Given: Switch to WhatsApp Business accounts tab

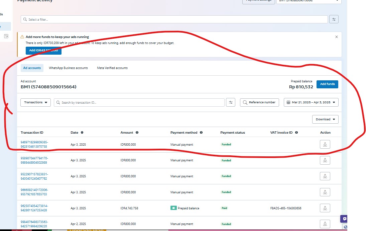Looking at the screenshot, I should (68, 68).
